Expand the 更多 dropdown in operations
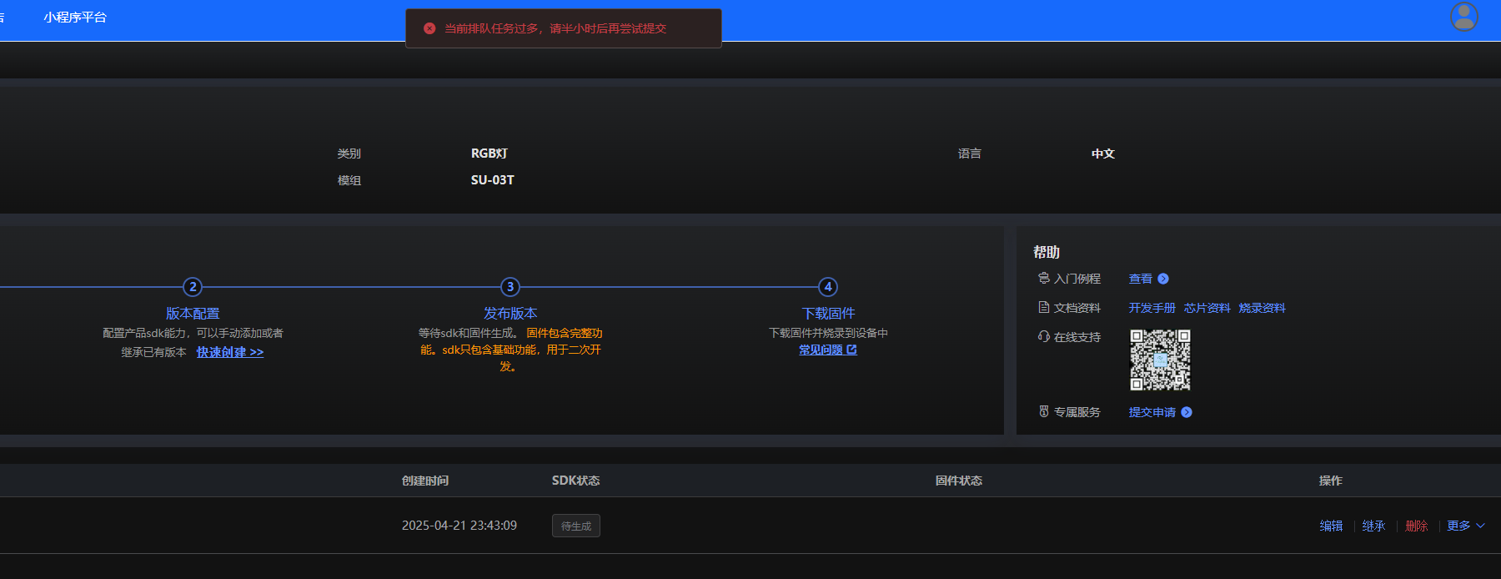 pyautogui.click(x=1466, y=526)
